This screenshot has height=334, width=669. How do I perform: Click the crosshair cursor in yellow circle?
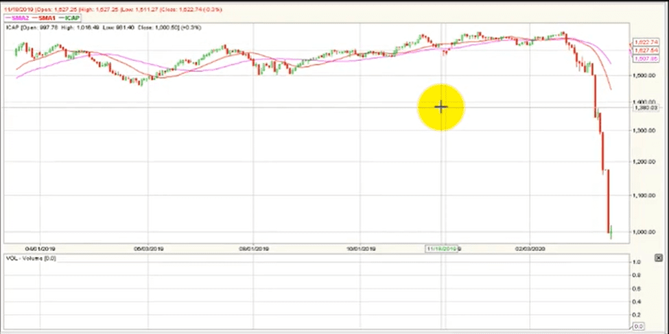click(x=441, y=107)
